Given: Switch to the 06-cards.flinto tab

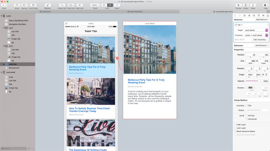Looking at the screenshot, I should click(45, 12).
